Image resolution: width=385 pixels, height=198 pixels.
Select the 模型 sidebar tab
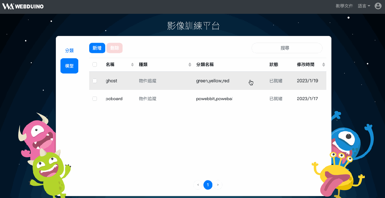(x=69, y=66)
